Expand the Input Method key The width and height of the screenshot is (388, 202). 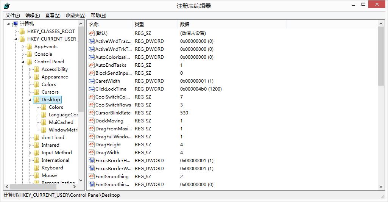tap(30, 153)
